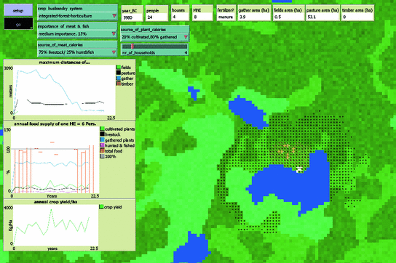
Task: Click the blue gather legend swatch
Action: (119, 78)
